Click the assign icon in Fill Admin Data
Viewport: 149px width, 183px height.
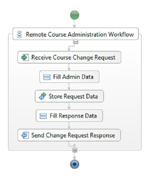pyautogui.click(x=47, y=77)
